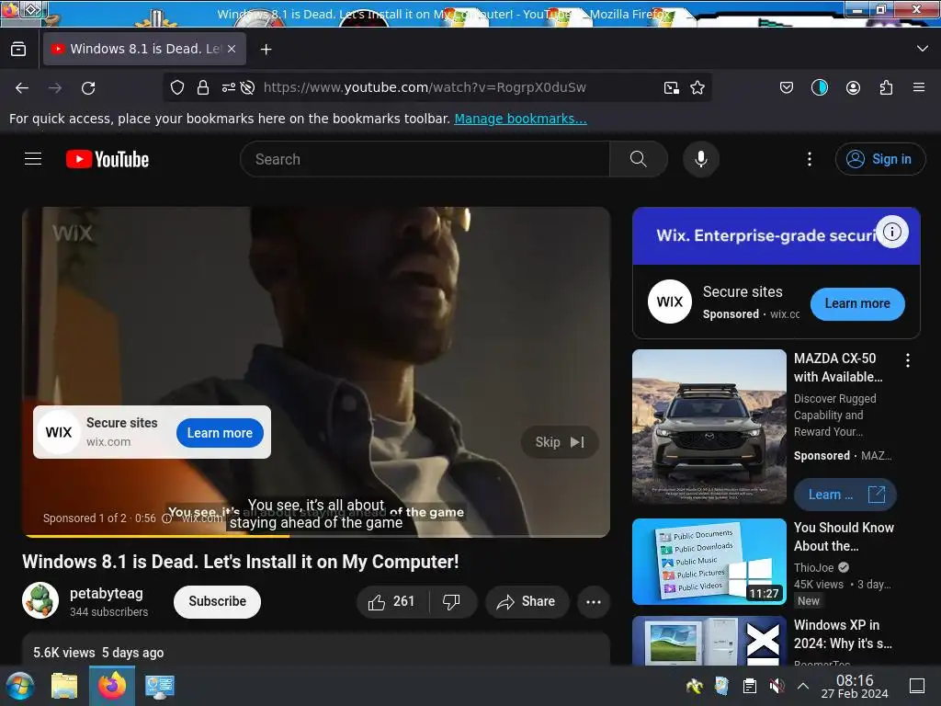Open the YouTube guide hamburger menu
Viewport: 941px width, 706px height.
point(33,159)
